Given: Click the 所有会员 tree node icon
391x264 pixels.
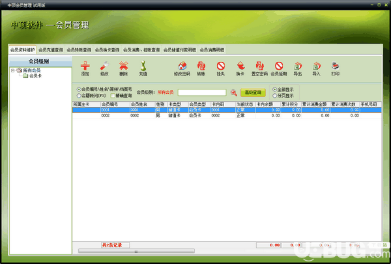Looking at the screenshot, I should coord(19,70).
